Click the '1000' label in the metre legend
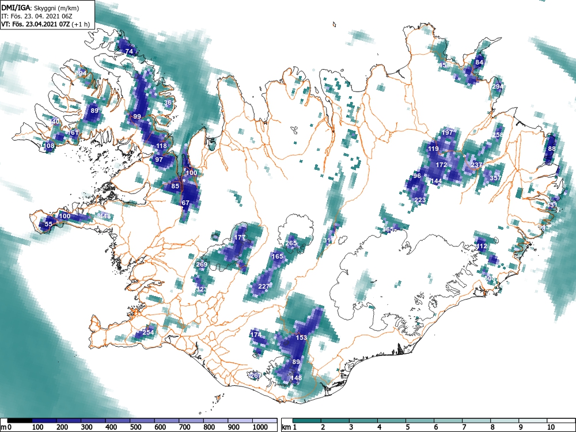 pyautogui.click(x=260, y=427)
